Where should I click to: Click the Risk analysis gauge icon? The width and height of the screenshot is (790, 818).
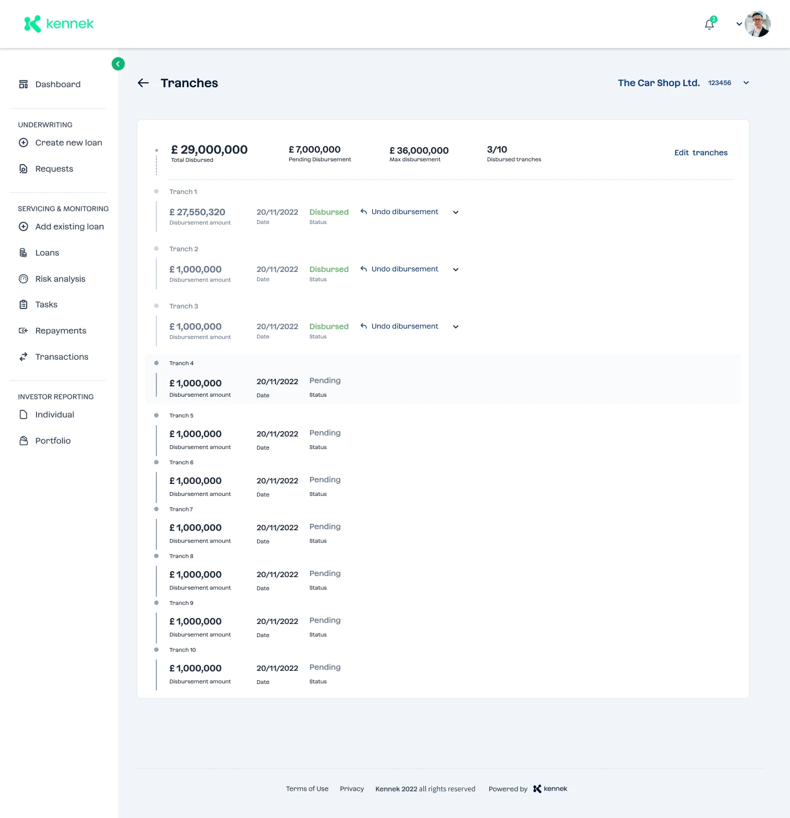[23, 279]
